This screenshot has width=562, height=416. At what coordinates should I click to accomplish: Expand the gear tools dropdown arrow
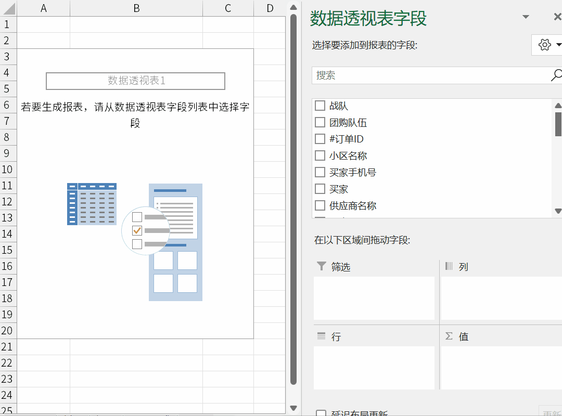coord(559,45)
